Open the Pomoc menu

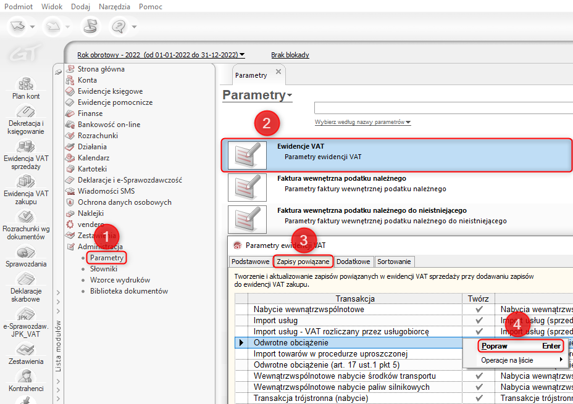tap(151, 7)
